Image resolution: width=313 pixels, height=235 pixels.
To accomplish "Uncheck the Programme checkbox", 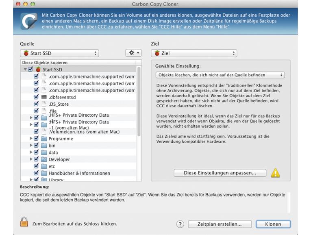I will click(x=36, y=138).
